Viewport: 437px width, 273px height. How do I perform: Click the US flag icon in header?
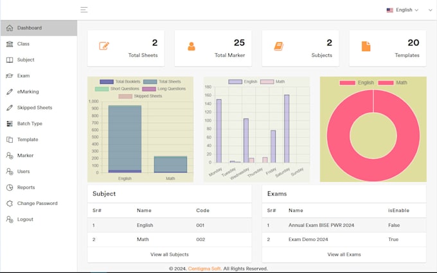pos(390,10)
